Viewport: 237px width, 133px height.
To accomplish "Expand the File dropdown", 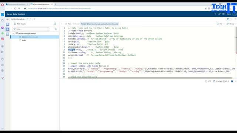I will (221, 24).
